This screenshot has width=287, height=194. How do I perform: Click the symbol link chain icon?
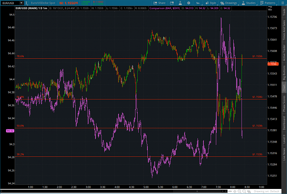pos(26,3)
